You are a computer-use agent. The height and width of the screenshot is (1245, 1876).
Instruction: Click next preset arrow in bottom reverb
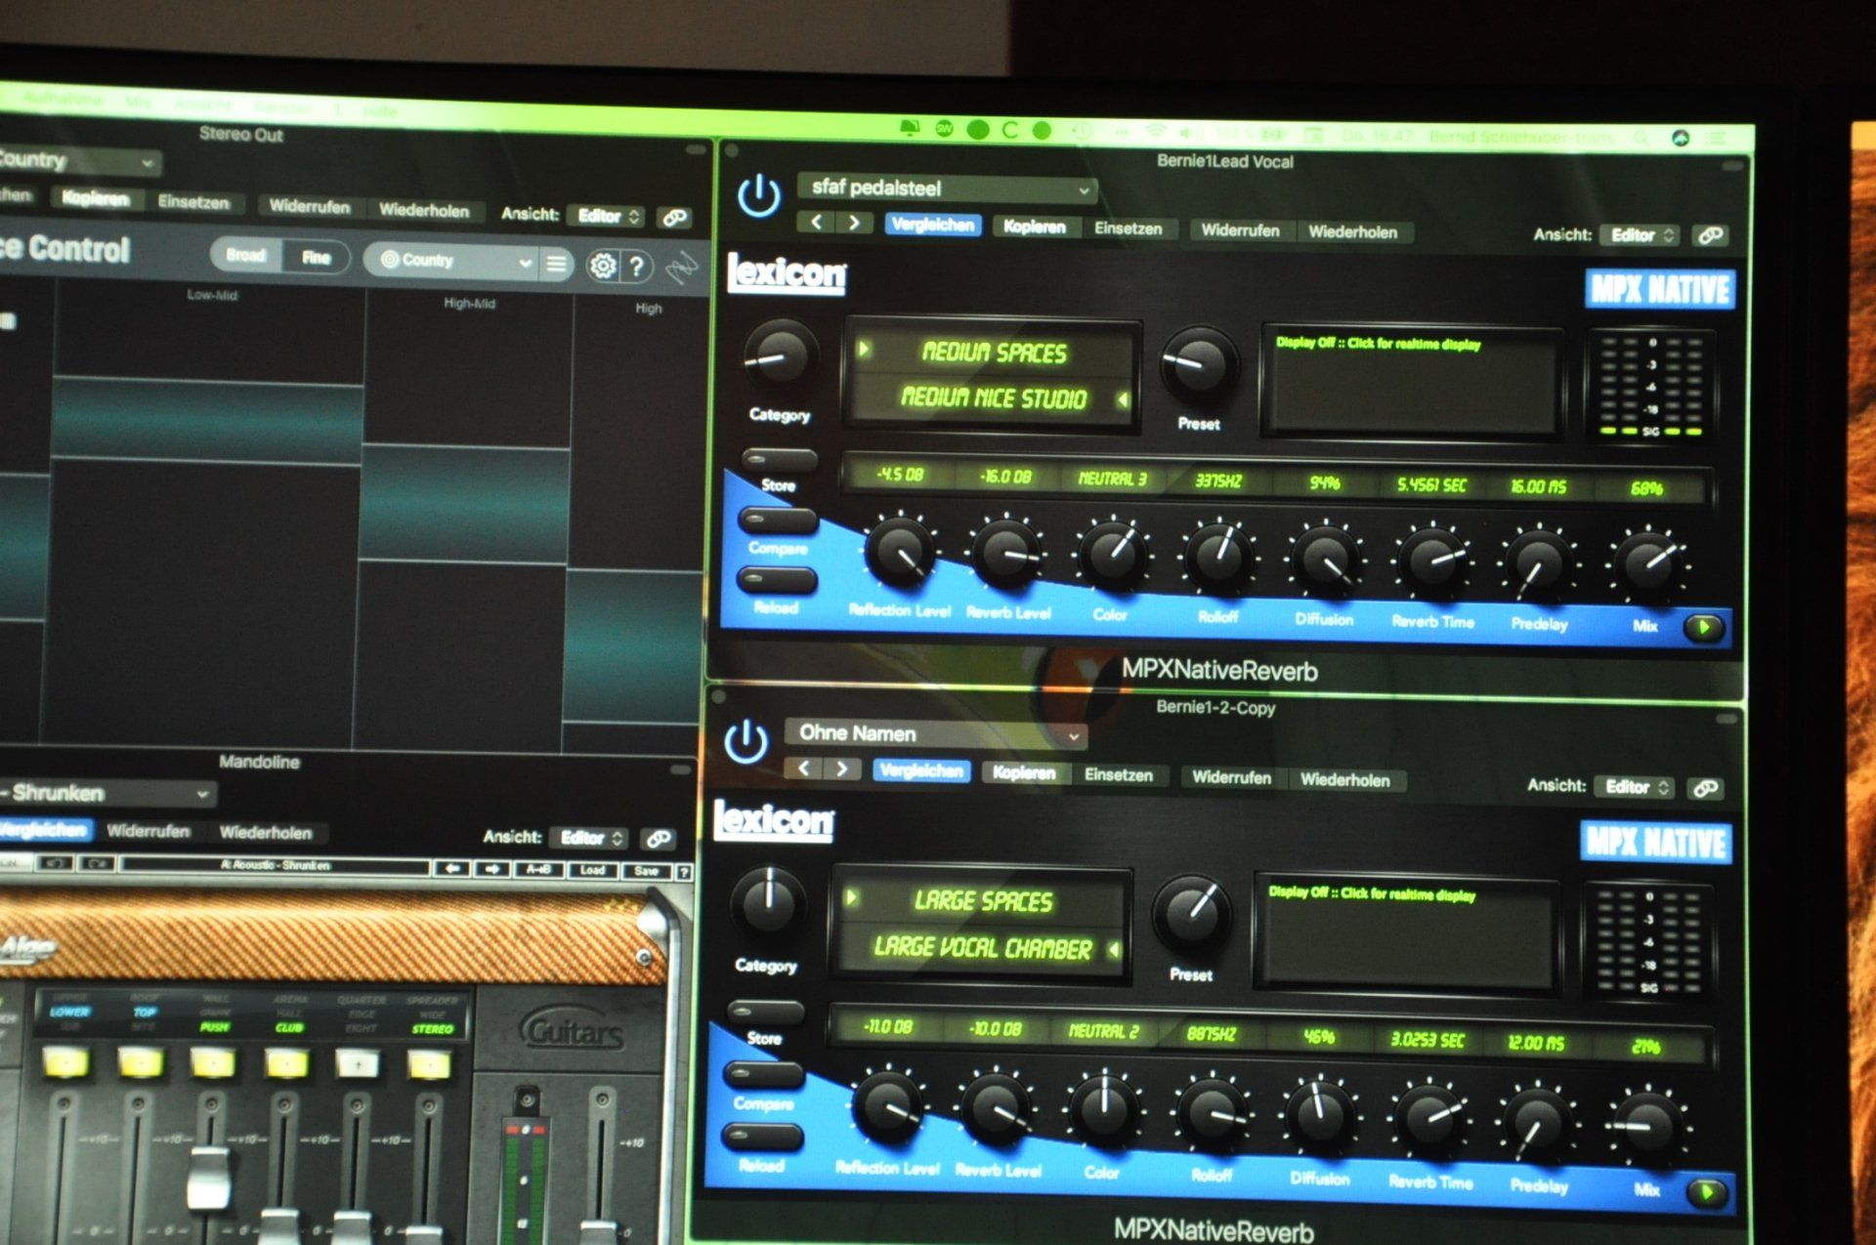tap(841, 768)
